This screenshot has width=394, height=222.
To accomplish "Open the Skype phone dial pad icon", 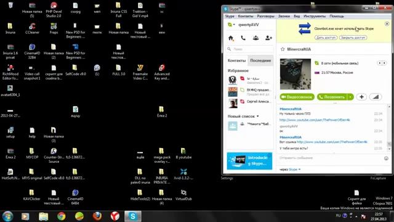I will point(243,38).
